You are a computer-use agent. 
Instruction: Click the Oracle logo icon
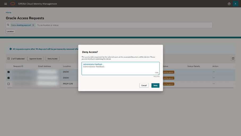pyautogui.click(x=13, y=4)
